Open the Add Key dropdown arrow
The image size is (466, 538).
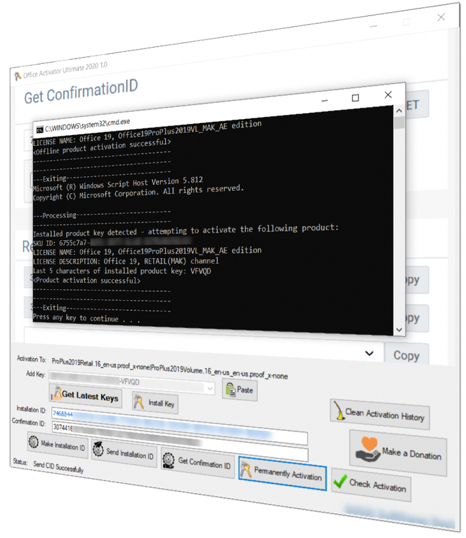pos(210,388)
